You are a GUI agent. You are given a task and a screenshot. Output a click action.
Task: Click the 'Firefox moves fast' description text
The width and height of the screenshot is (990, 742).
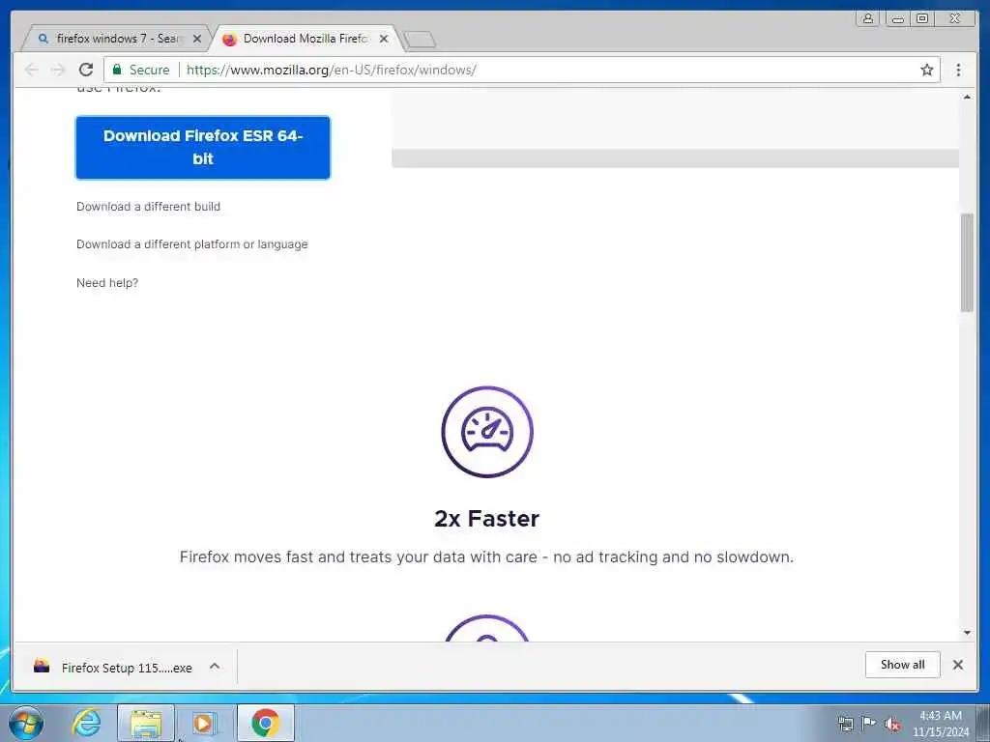[x=486, y=557]
